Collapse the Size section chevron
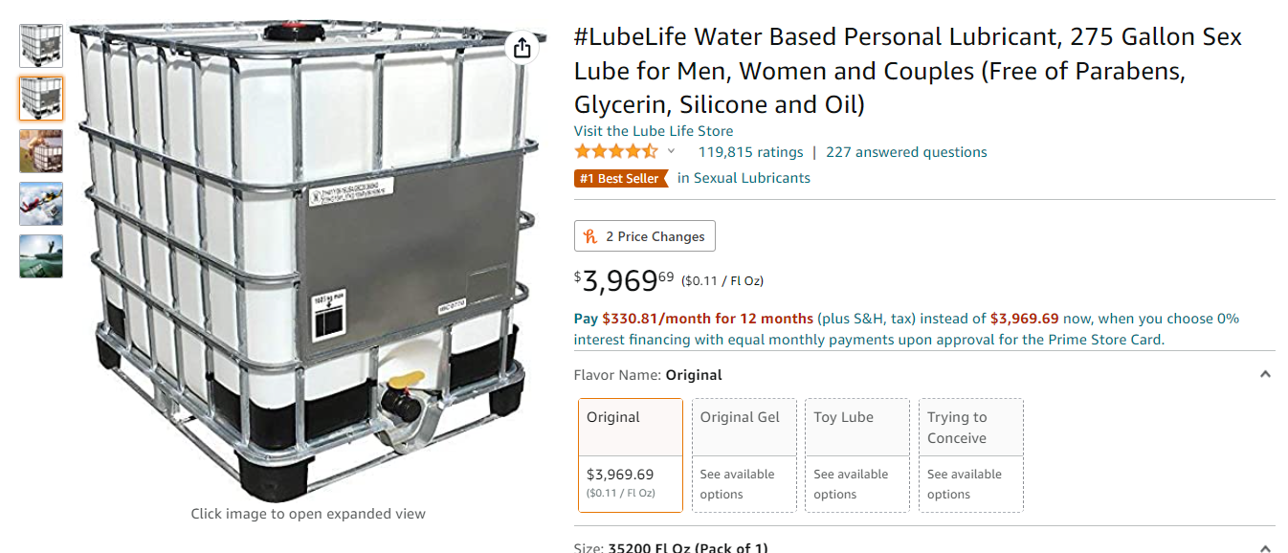 point(1265,546)
